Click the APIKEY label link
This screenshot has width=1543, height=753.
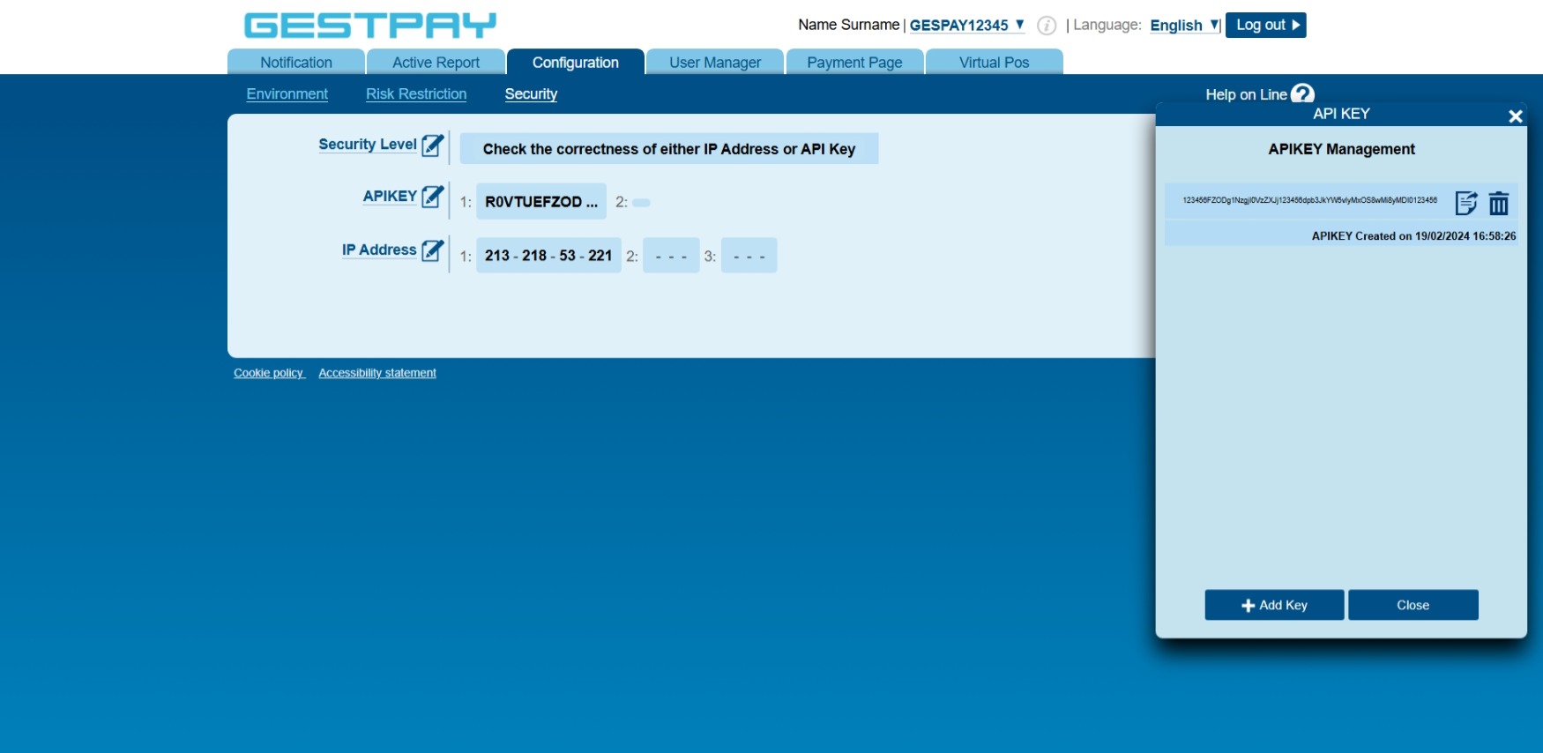click(x=390, y=196)
